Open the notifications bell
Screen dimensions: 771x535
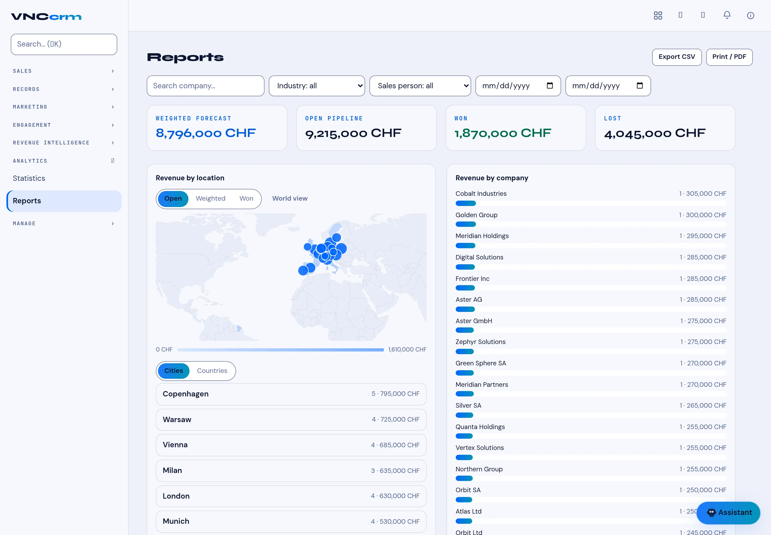point(727,16)
